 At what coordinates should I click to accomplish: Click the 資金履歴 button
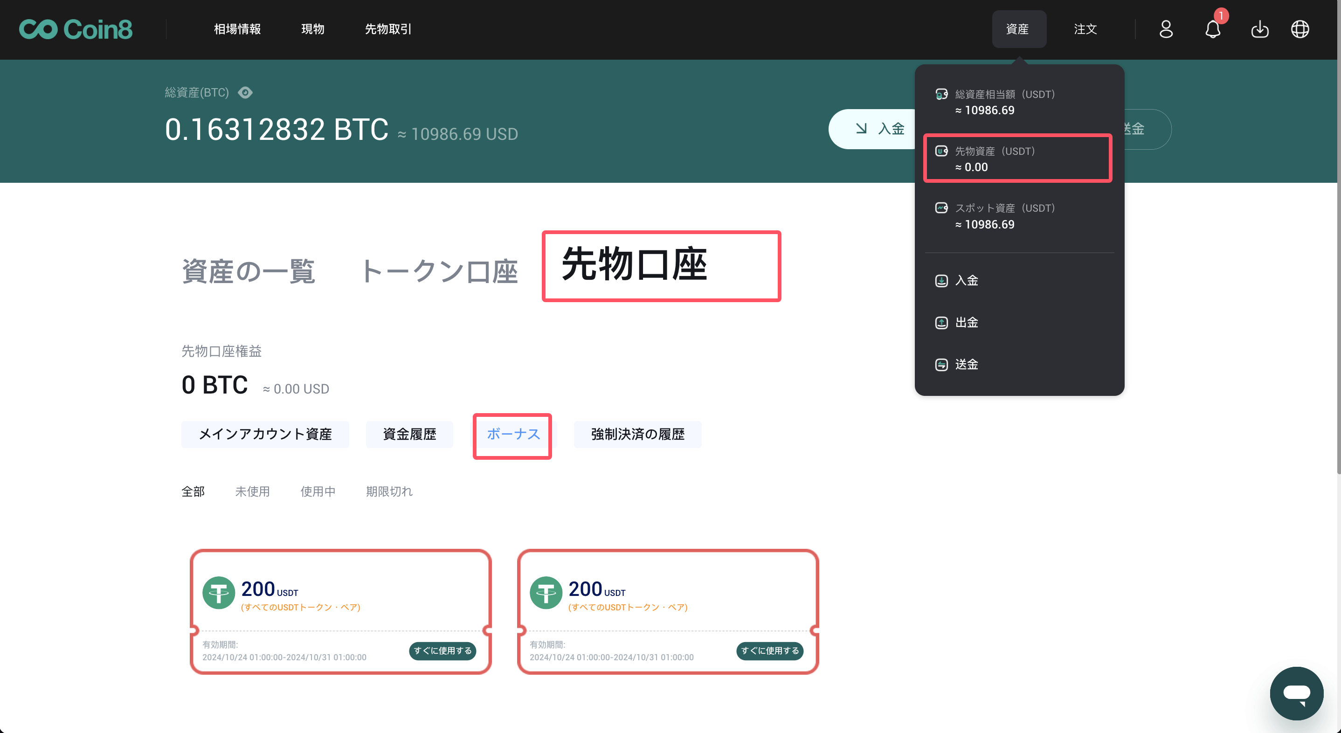pos(409,434)
